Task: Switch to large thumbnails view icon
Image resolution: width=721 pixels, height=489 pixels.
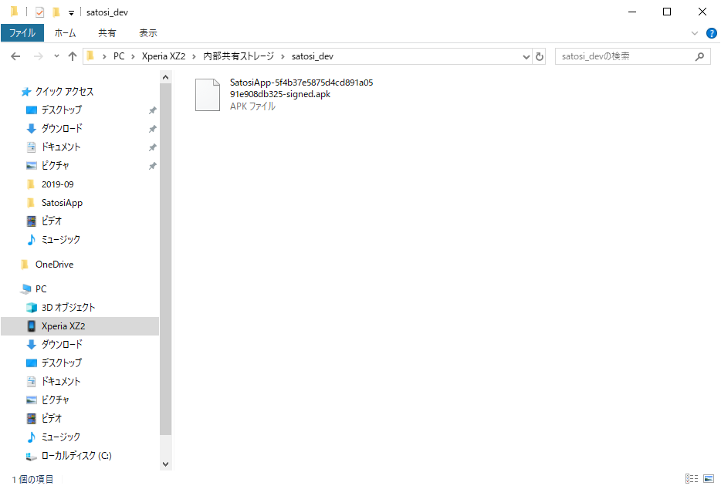Action: pyautogui.click(x=709, y=479)
